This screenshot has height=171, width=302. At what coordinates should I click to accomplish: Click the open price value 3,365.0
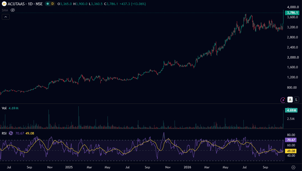66,4
